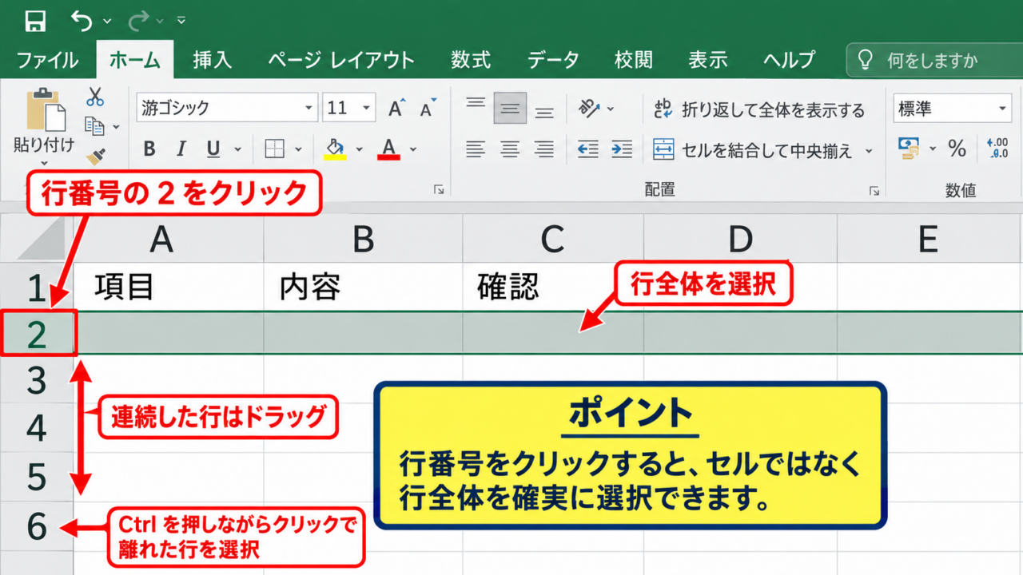The image size is (1023, 575).
Task: Switch to the 挿入 tab
Action: [212, 60]
